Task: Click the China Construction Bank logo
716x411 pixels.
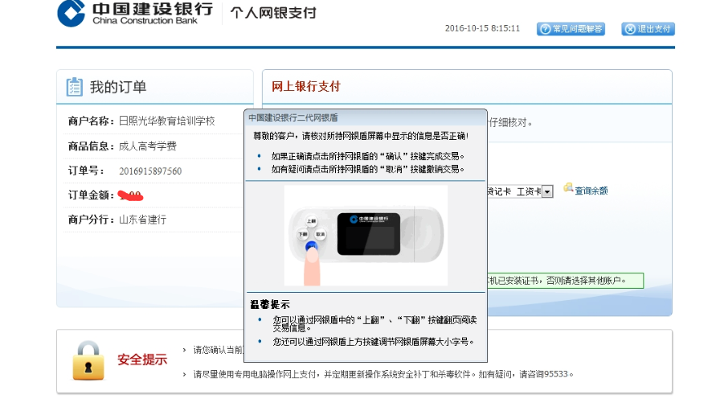Action: [x=135, y=13]
